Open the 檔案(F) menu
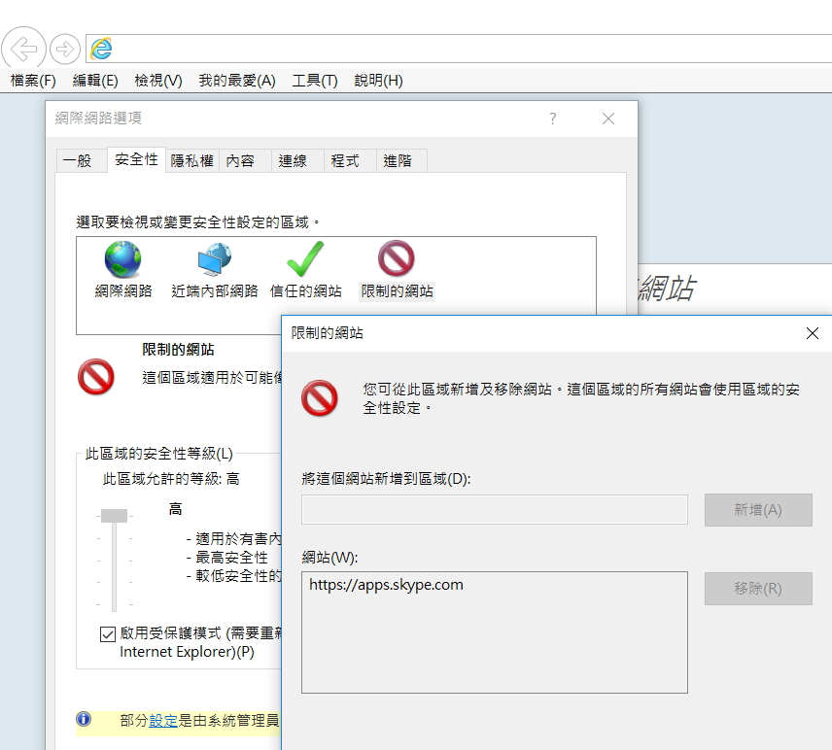The height and width of the screenshot is (750, 832). click(33, 80)
